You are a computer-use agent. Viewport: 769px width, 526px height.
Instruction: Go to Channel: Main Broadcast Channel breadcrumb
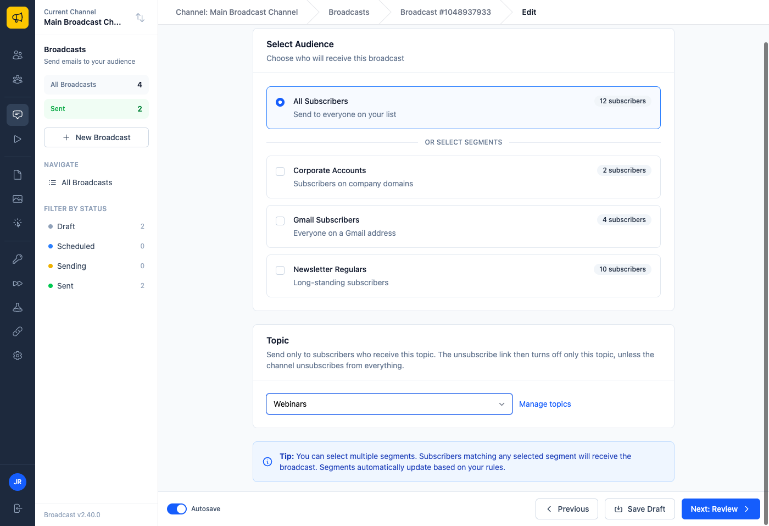(x=237, y=12)
